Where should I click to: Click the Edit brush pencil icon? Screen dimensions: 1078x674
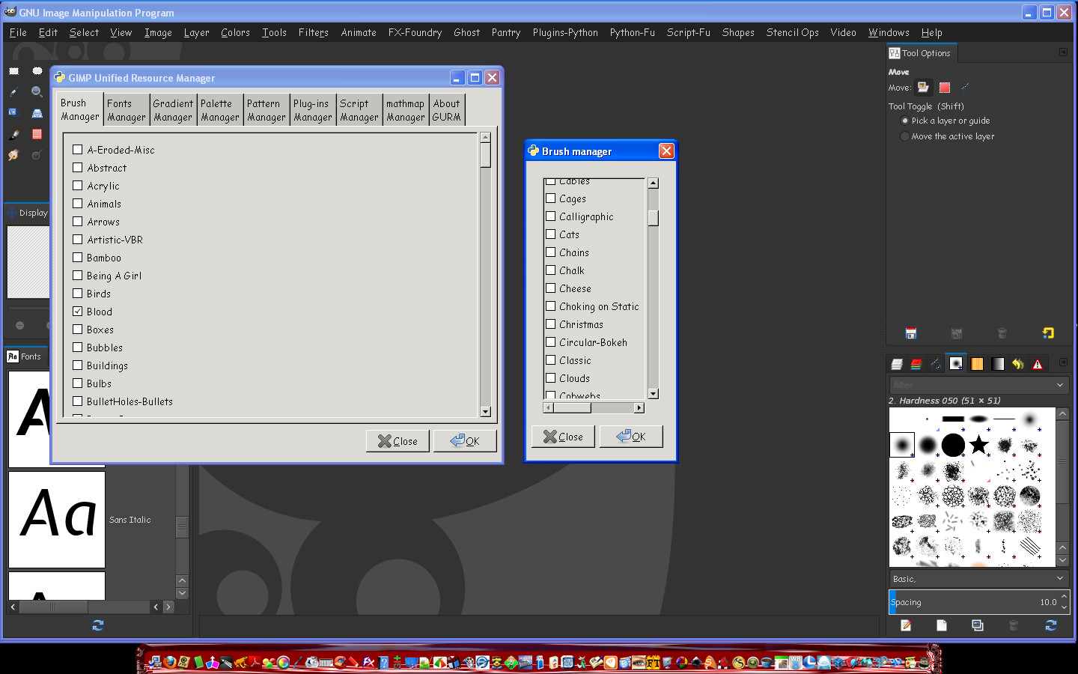coord(906,625)
